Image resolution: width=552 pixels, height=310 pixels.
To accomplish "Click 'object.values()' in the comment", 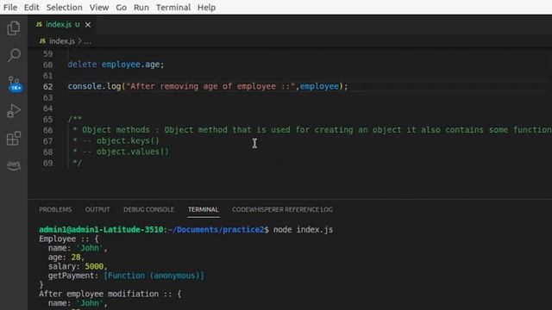I will (x=133, y=152).
